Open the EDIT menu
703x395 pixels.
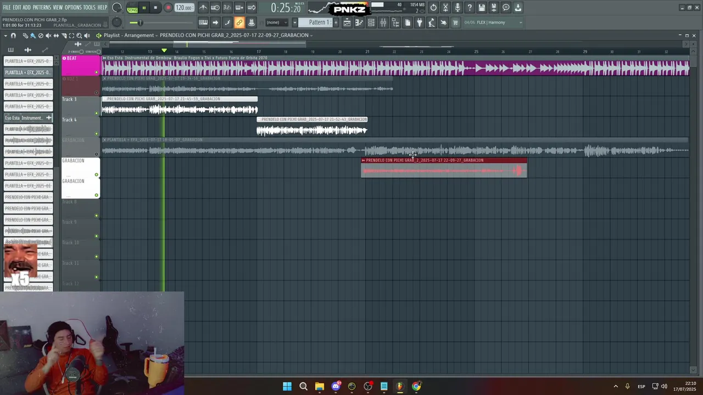pos(17,8)
